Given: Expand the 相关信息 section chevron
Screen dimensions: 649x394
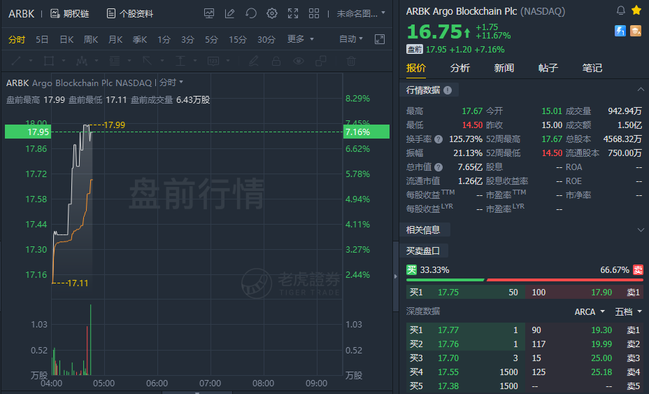Looking at the screenshot, I should (641, 230).
